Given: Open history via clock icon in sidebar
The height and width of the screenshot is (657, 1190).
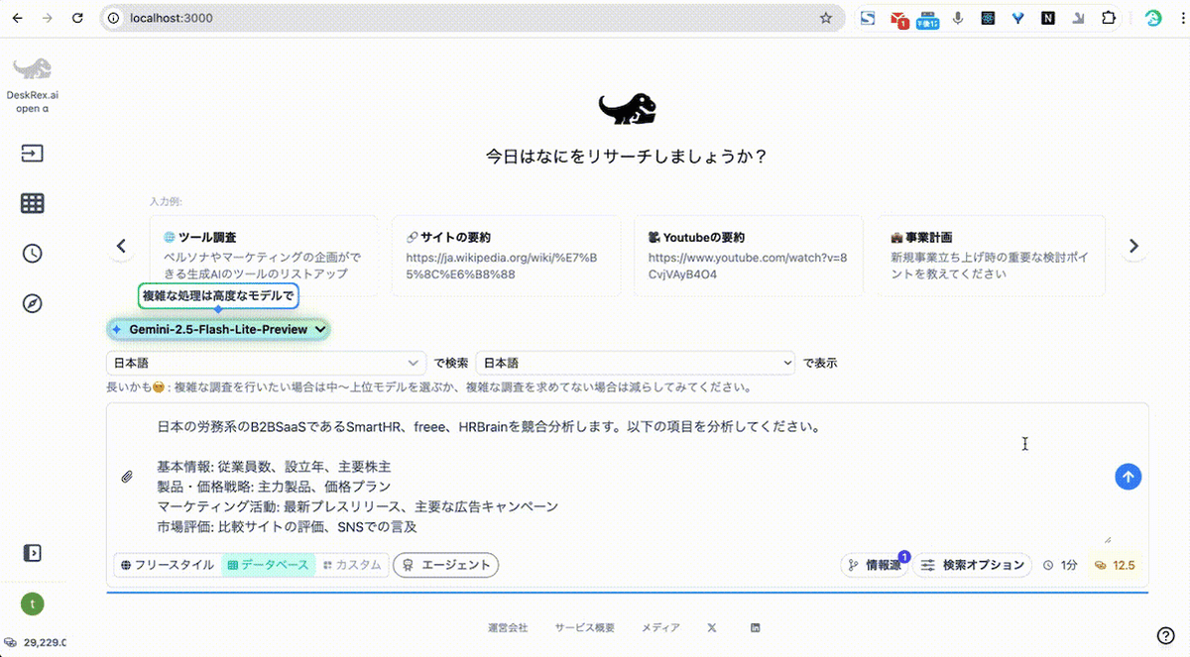Looking at the screenshot, I should click(32, 253).
